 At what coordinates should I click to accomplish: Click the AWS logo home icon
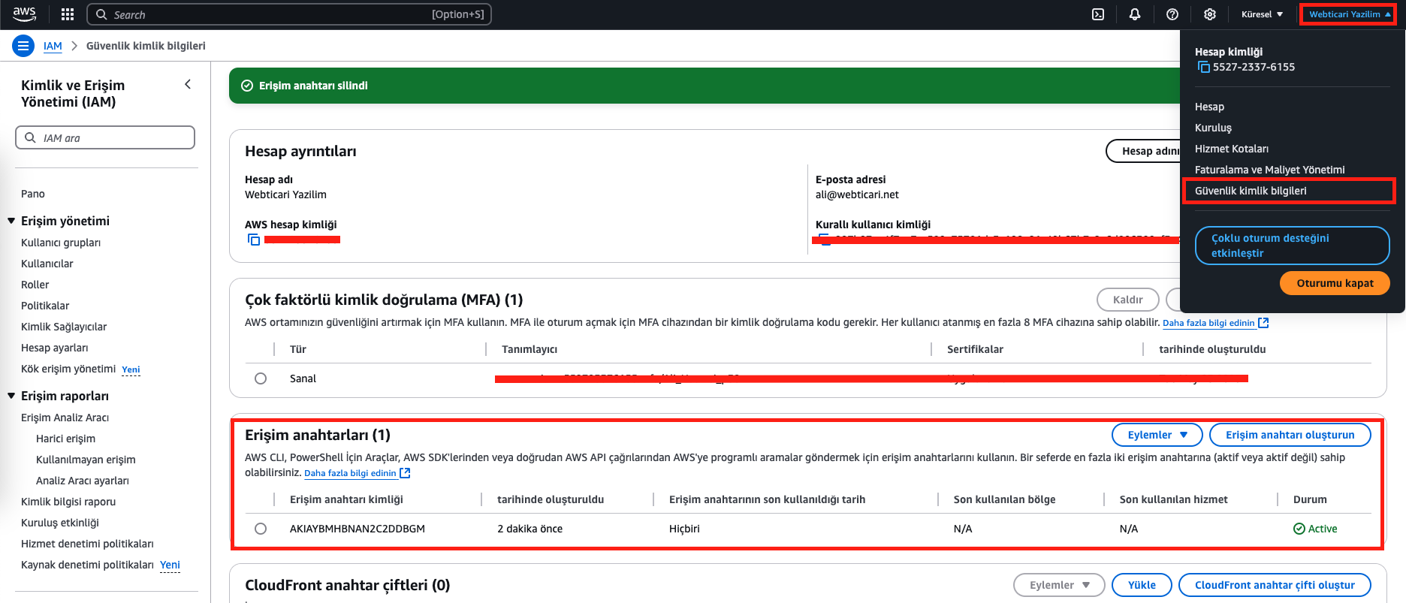24,14
